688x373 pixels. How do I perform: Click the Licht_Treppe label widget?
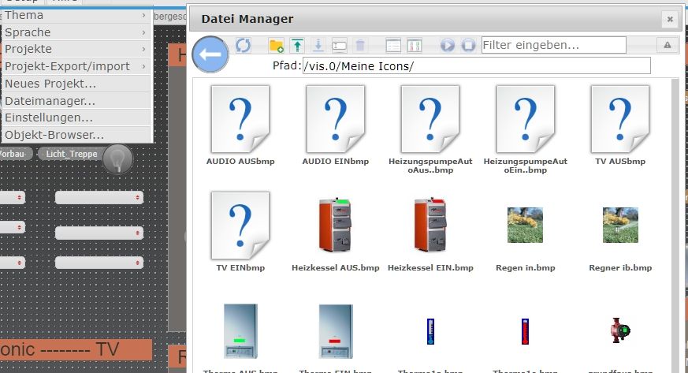click(72, 154)
